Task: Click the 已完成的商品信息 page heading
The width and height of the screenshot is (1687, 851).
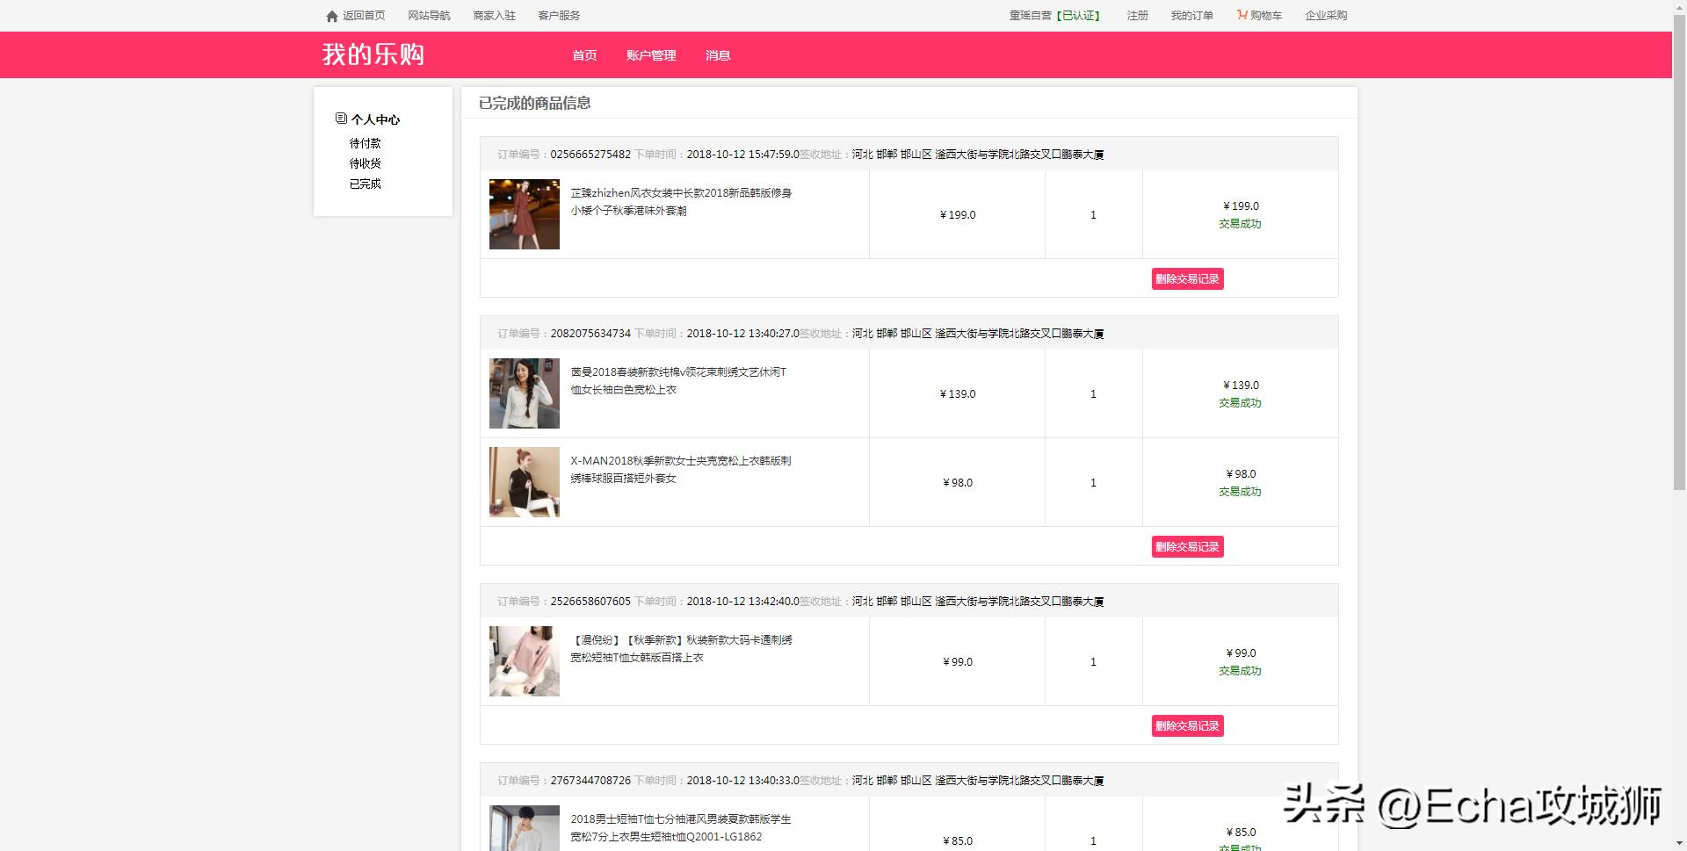Action: [x=534, y=104]
